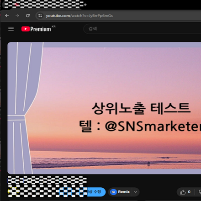This screenshot has height=201, width=201.
Task: Expand the Remix dropdown chevron
Action: coord(136,192)
